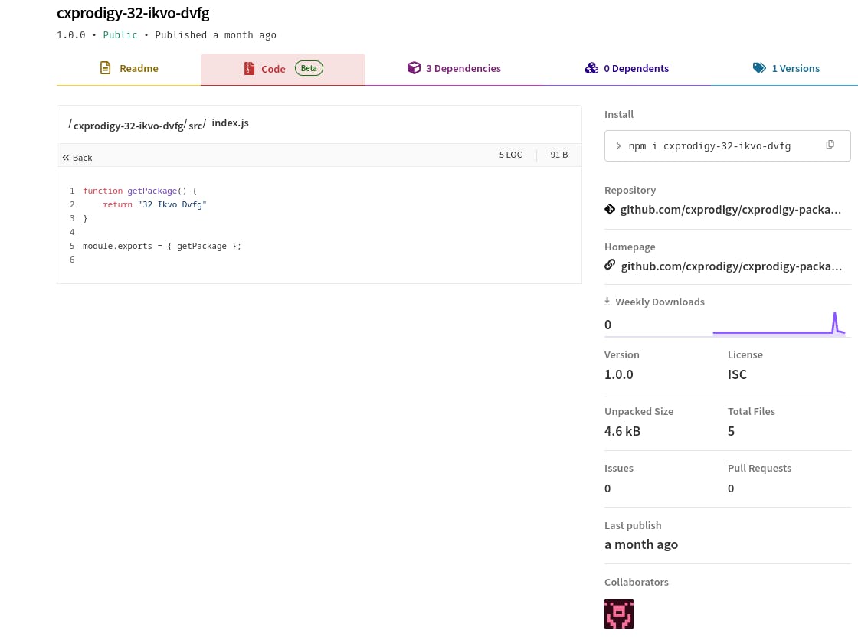Viewport: 858px width, 637px height.
Task: Go back using the Back button
Action: click(x=77, y=158)
